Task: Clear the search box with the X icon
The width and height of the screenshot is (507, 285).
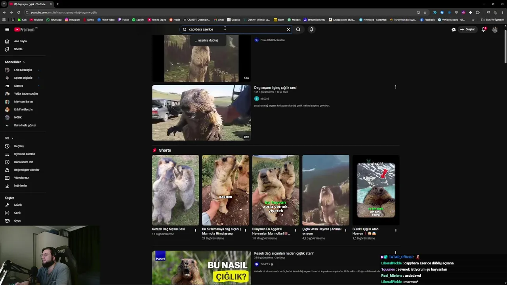Action: point(288,29)
